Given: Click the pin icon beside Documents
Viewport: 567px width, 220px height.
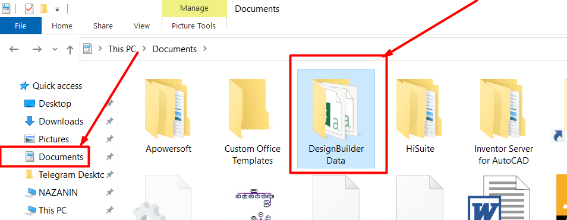Looking at the screenshot, I should (x=109, y=157).
